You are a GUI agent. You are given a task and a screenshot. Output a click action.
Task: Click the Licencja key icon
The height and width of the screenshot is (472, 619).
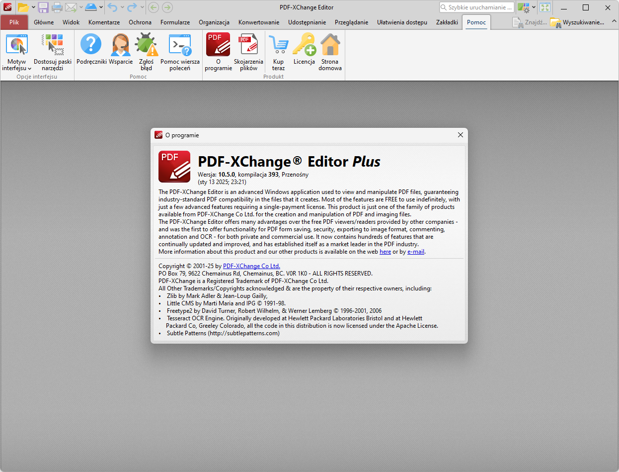(304, 49)
